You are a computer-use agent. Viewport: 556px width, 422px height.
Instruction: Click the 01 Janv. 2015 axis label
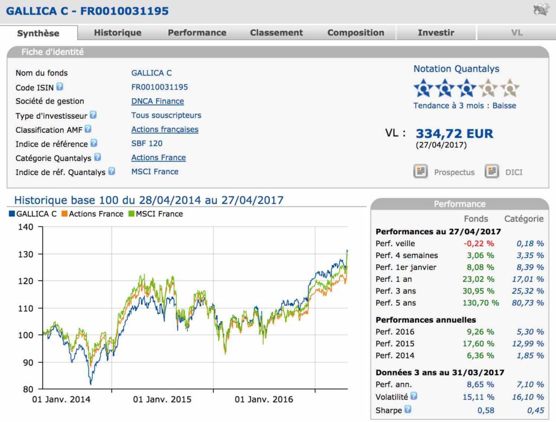162,399
